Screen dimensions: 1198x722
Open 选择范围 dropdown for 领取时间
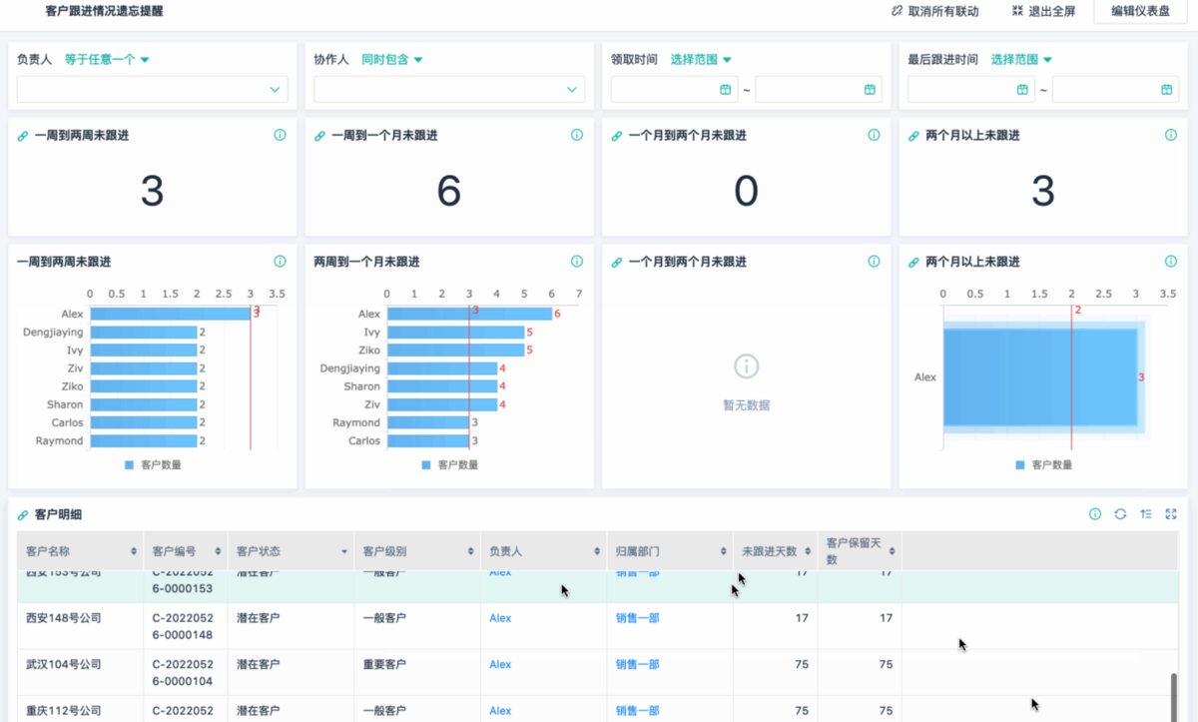tap(701, 60)
